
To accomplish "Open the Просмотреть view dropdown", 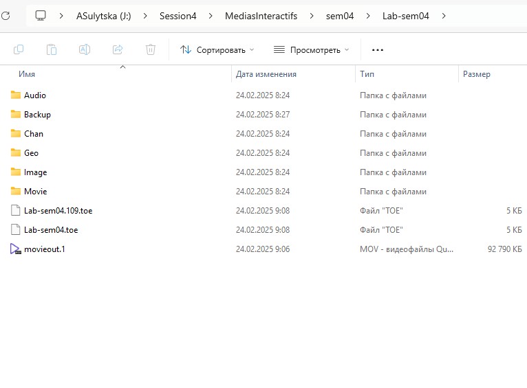I will (x=311, y=49).
